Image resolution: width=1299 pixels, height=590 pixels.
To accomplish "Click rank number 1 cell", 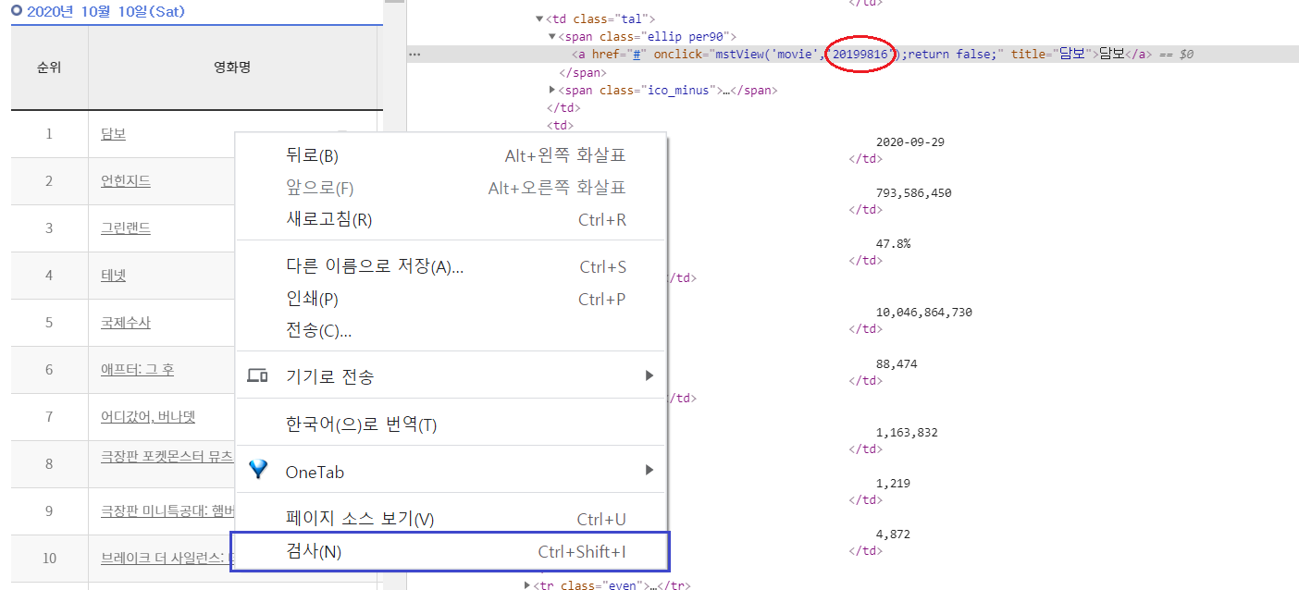I will [x=49, y=134].
